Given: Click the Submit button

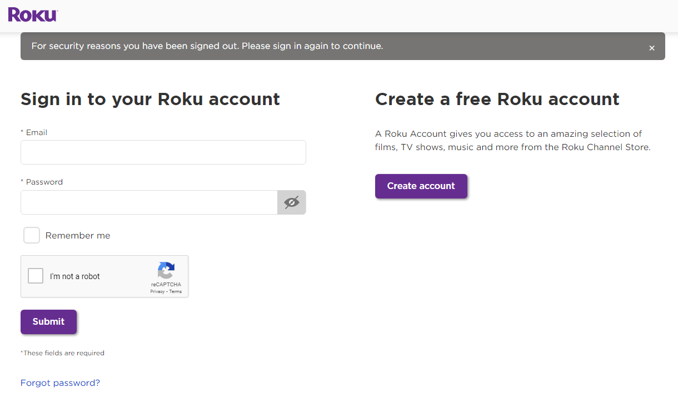Looking at the screenshot, I should click(48, 321).
